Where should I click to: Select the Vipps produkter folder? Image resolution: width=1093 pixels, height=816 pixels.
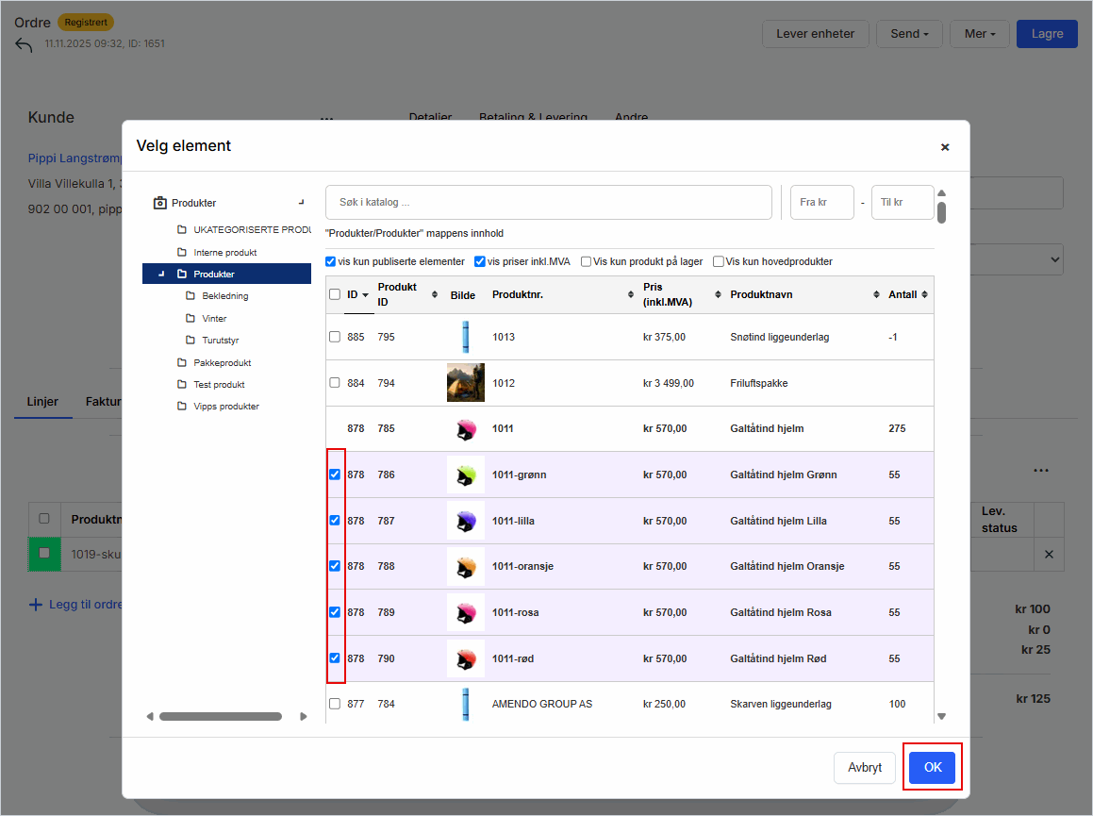tap(225, 407)
